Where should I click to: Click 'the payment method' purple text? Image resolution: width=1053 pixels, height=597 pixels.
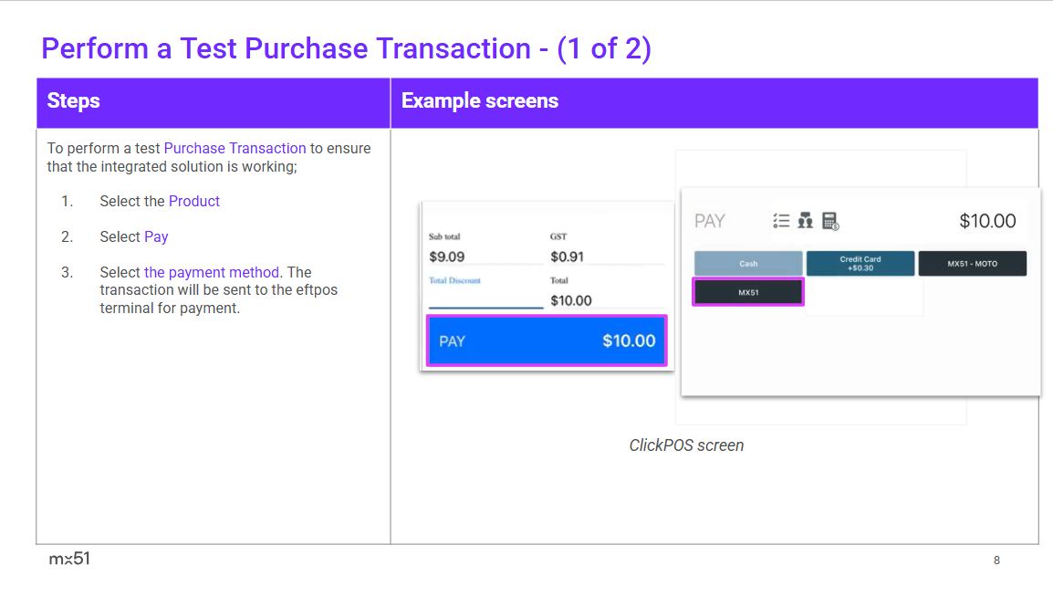pyautogui.click(x=212, y=272)
